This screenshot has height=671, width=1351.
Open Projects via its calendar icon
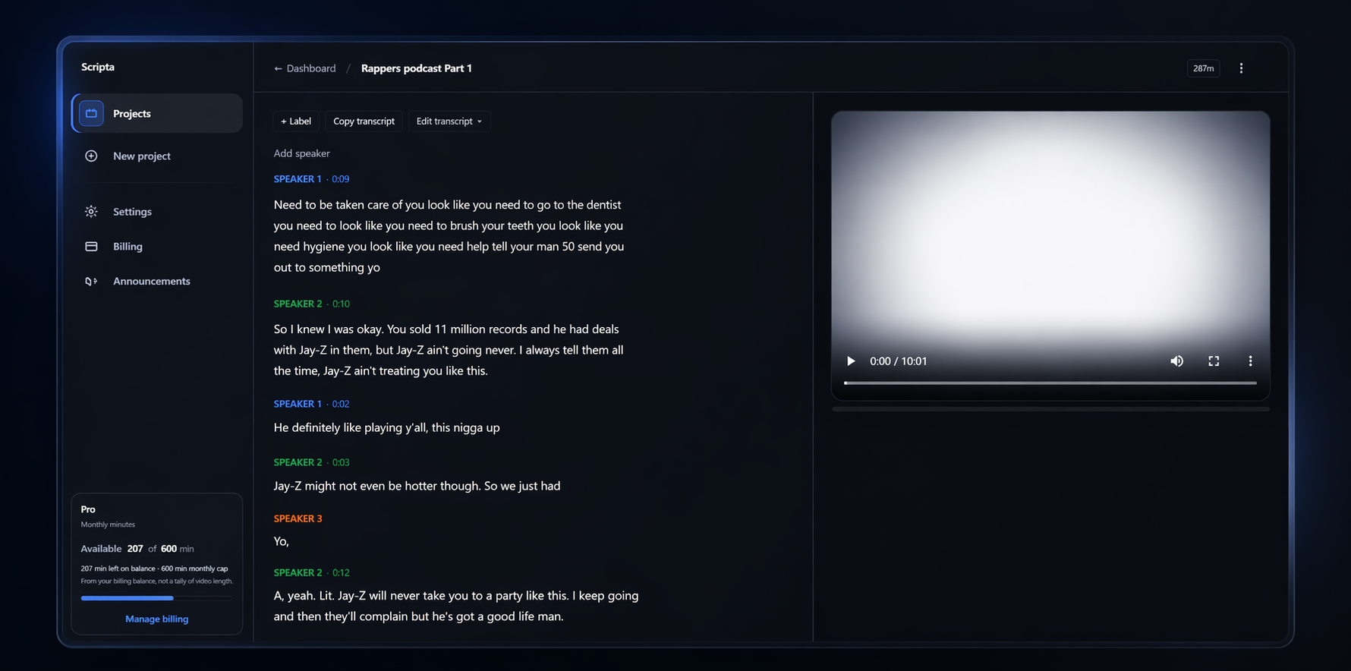coord(91,113)
